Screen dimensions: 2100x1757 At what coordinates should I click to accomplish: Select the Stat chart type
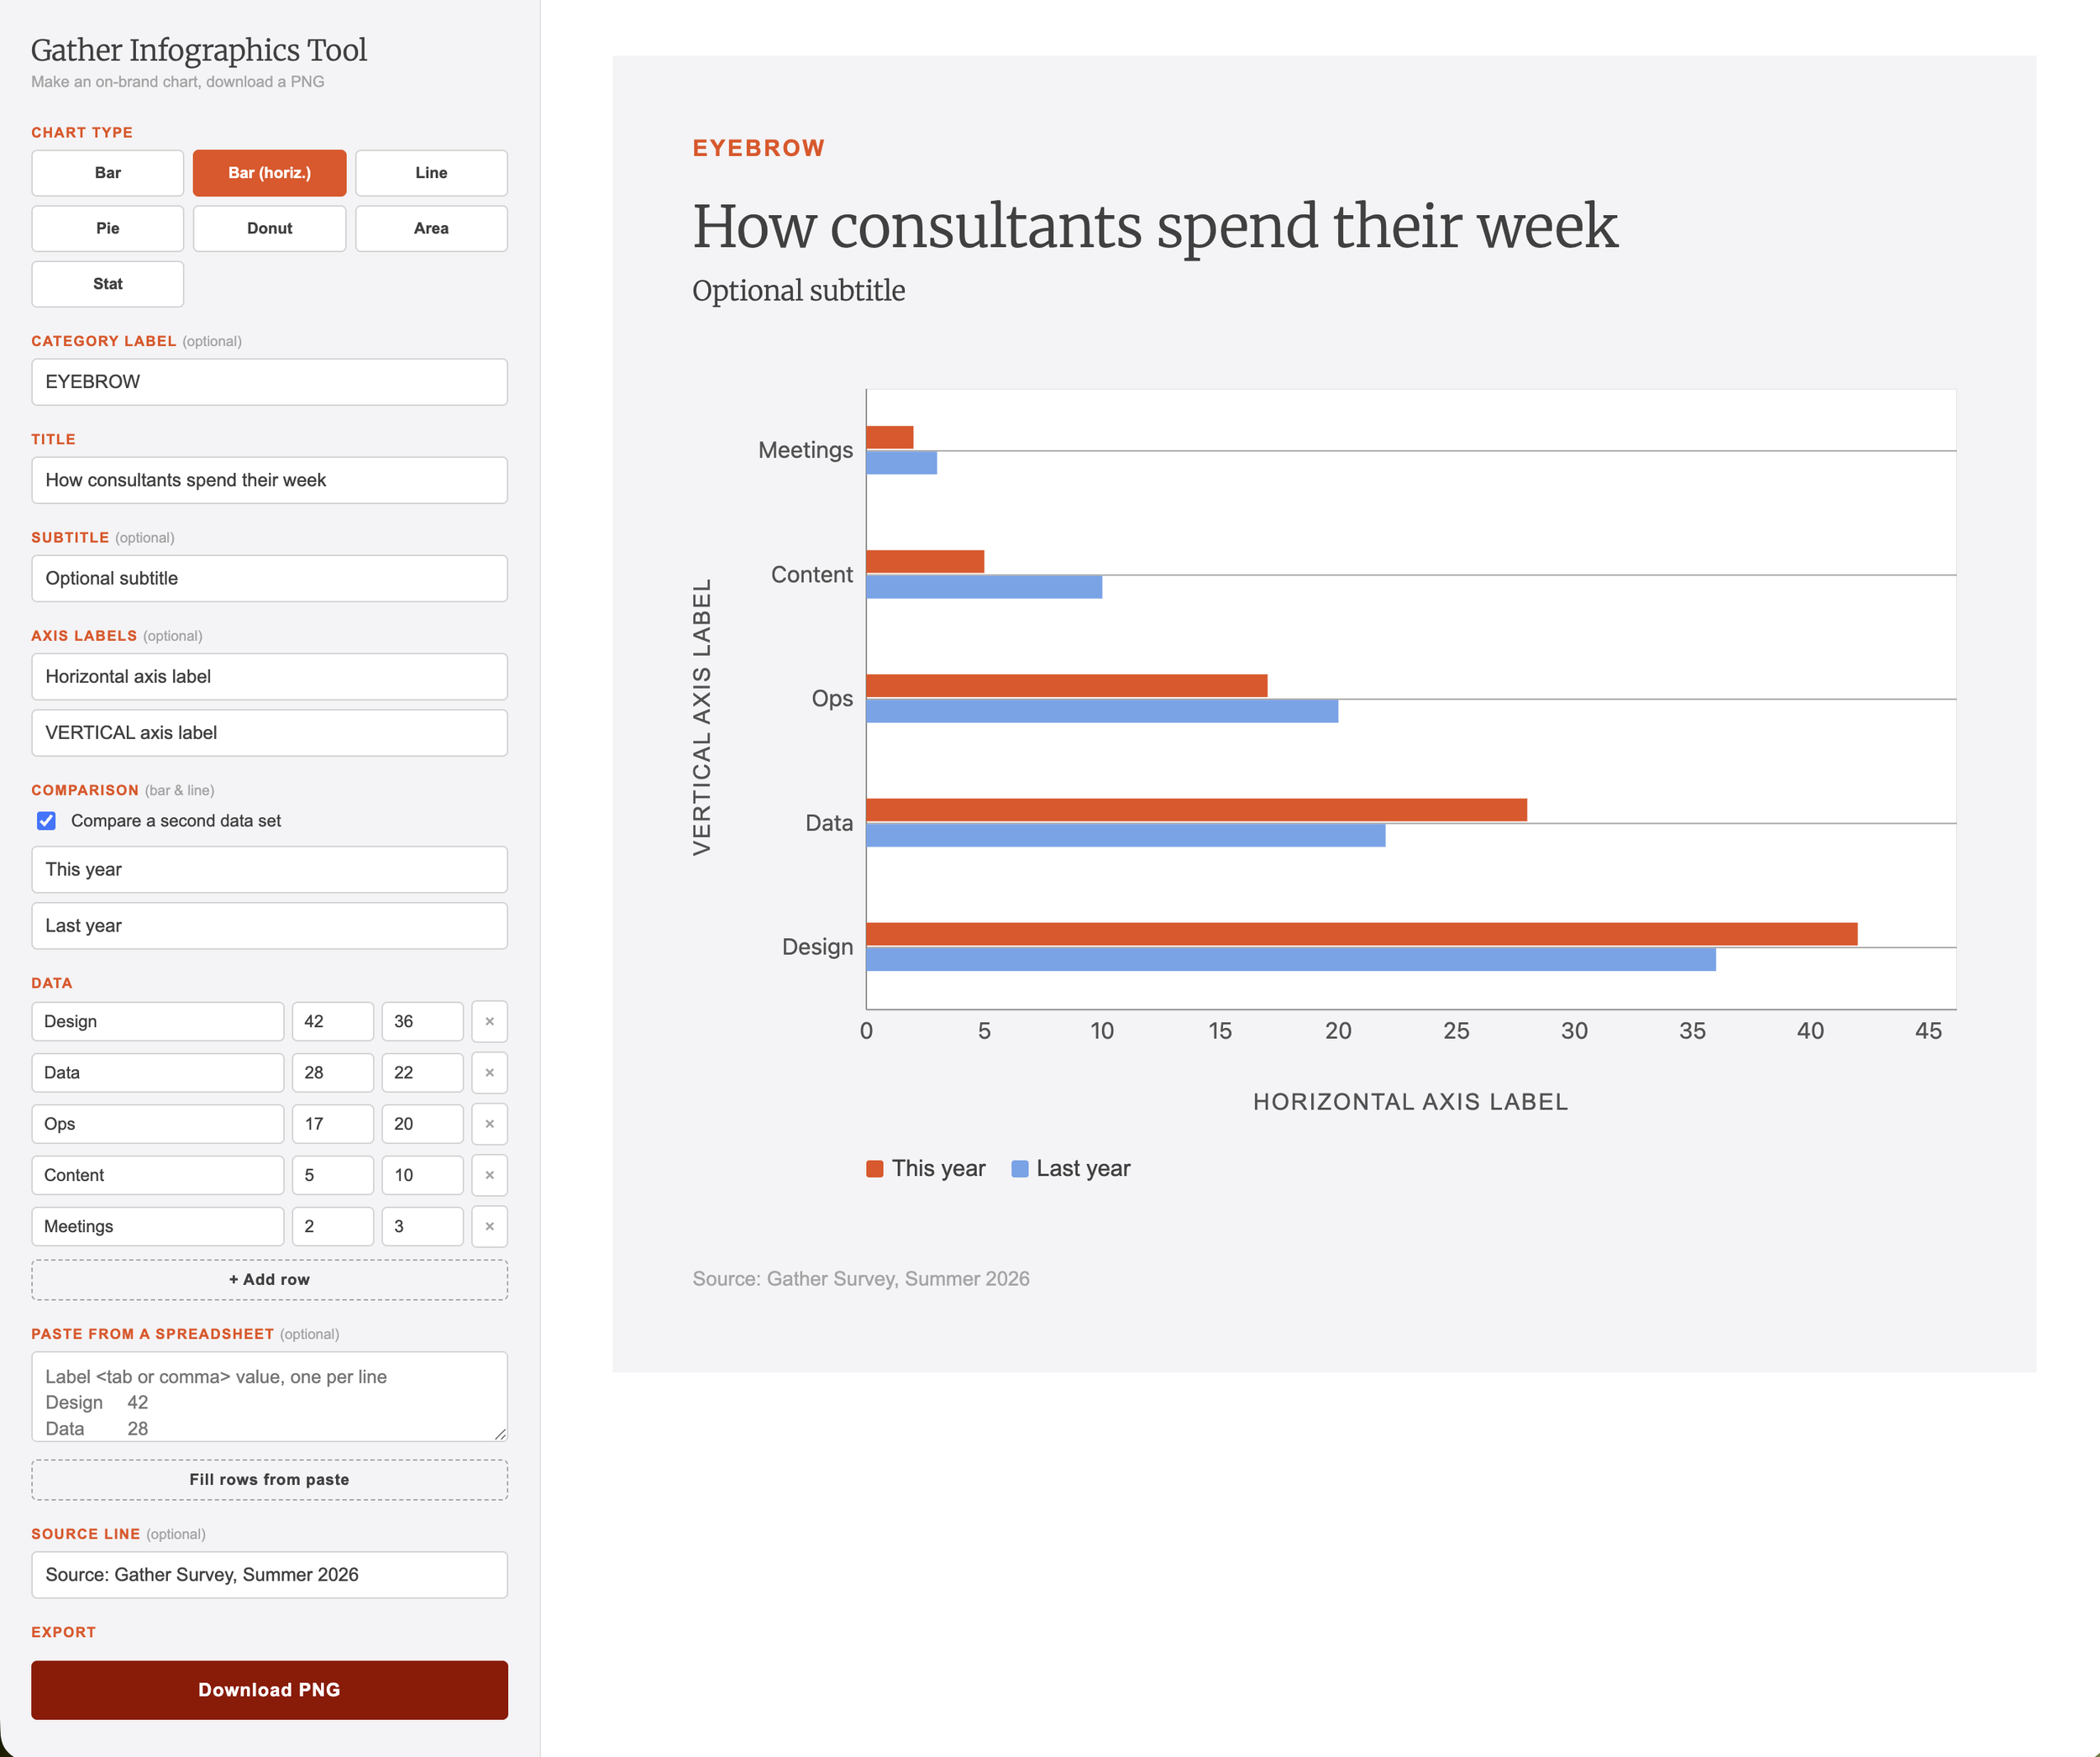[107, 284]
